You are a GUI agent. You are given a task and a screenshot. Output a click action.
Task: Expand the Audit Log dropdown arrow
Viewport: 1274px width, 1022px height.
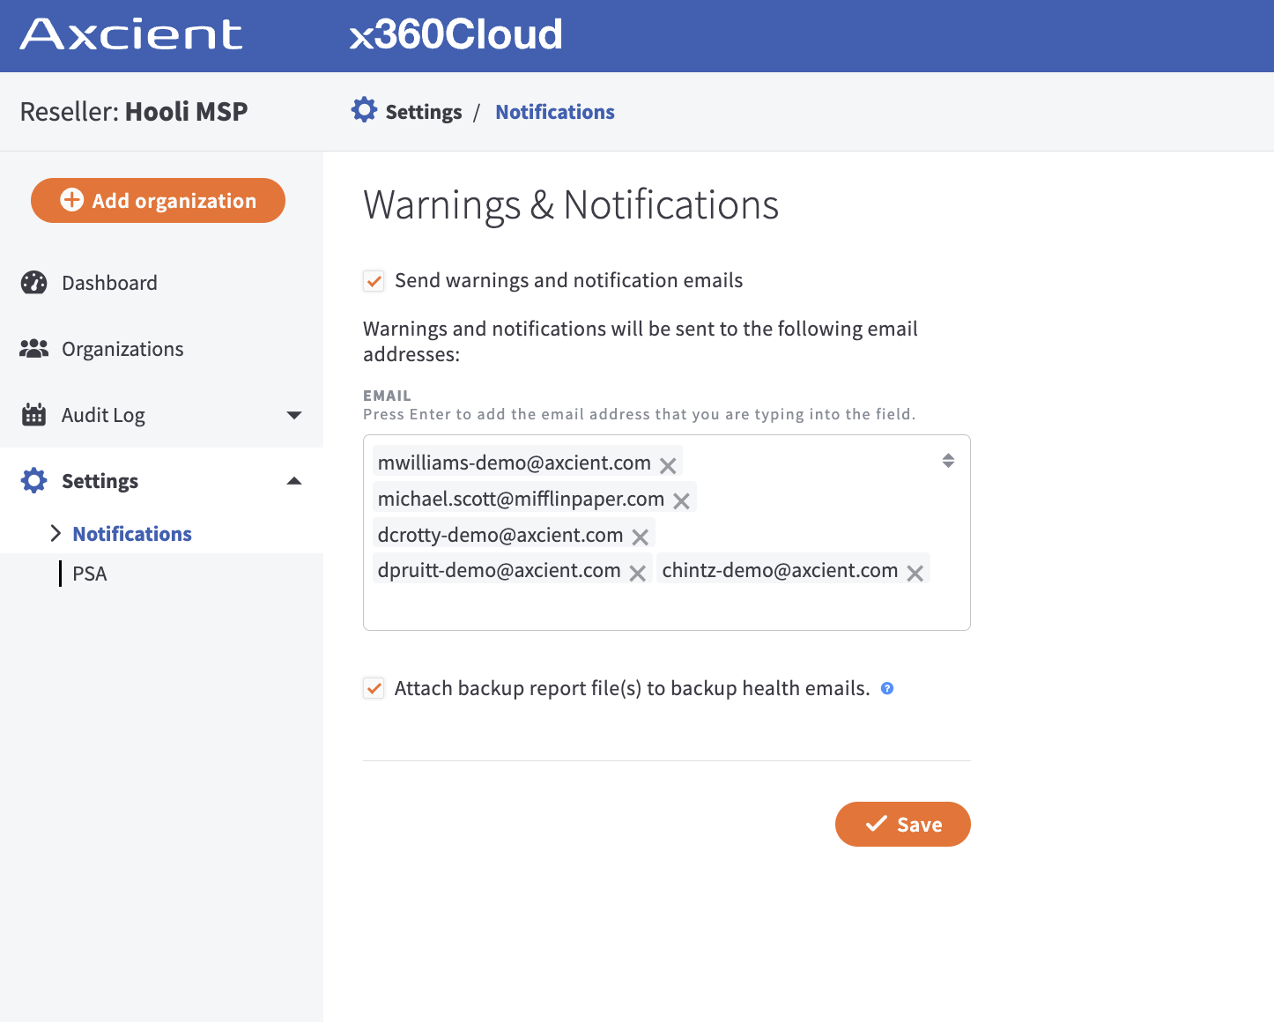(294, 415)
